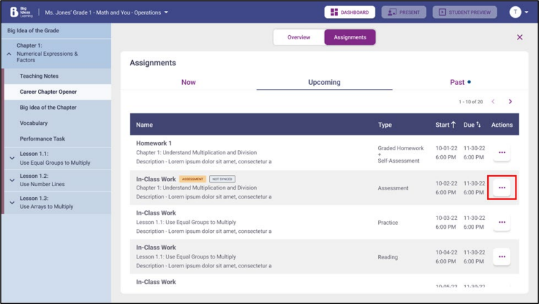The height and width of the screenshot is (304, 539).
Task: Expand Lesson 1.3 Use Arrays to Multiply
Action: click(x=12, y=203)
